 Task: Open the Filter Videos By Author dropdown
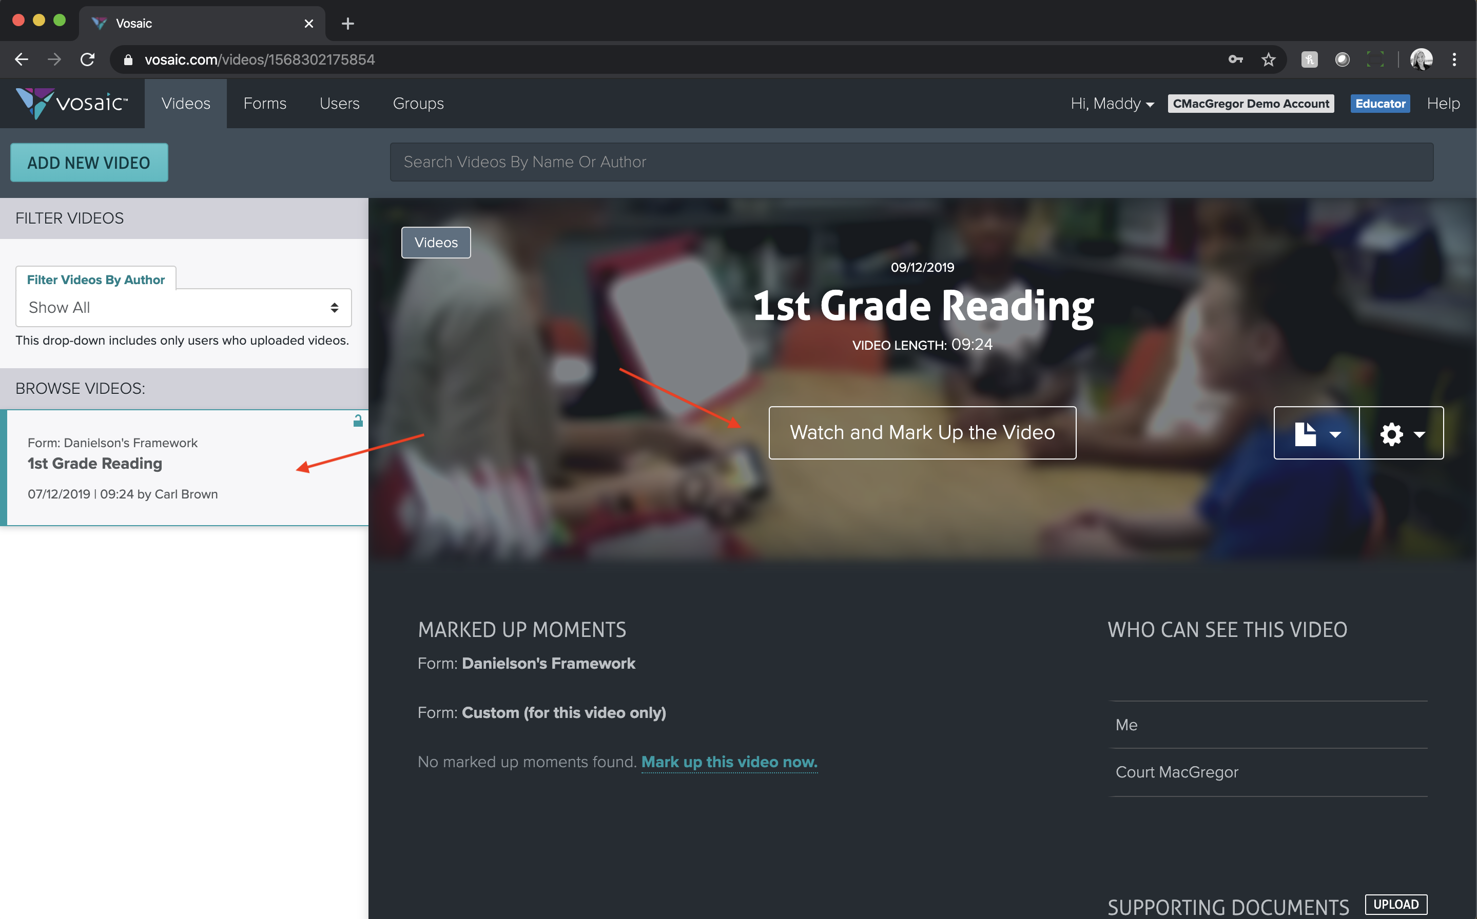pyautogui.click(x=184, y=308)
